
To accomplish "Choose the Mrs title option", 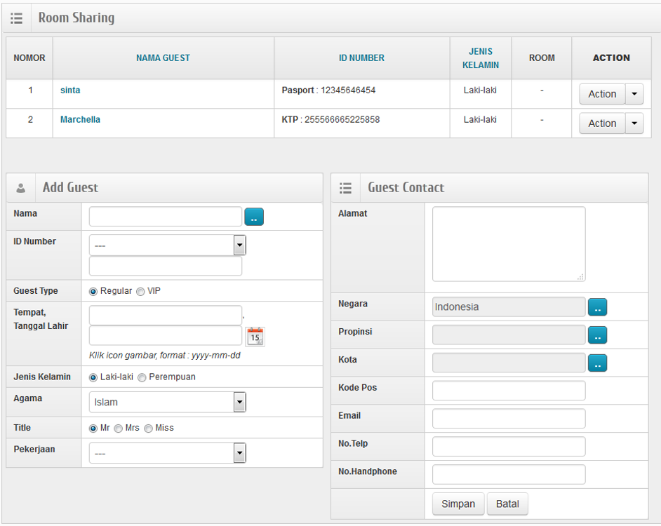I will tap(118, 429).
